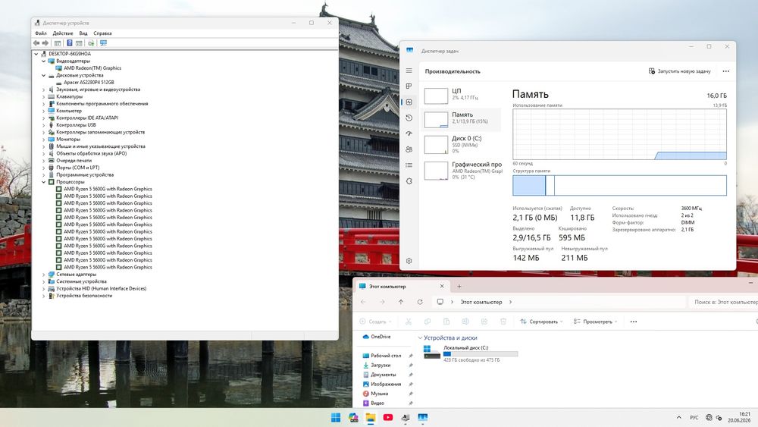Collapse the Процессоры node
The image size is (758, 427).
tap(43, 182)
